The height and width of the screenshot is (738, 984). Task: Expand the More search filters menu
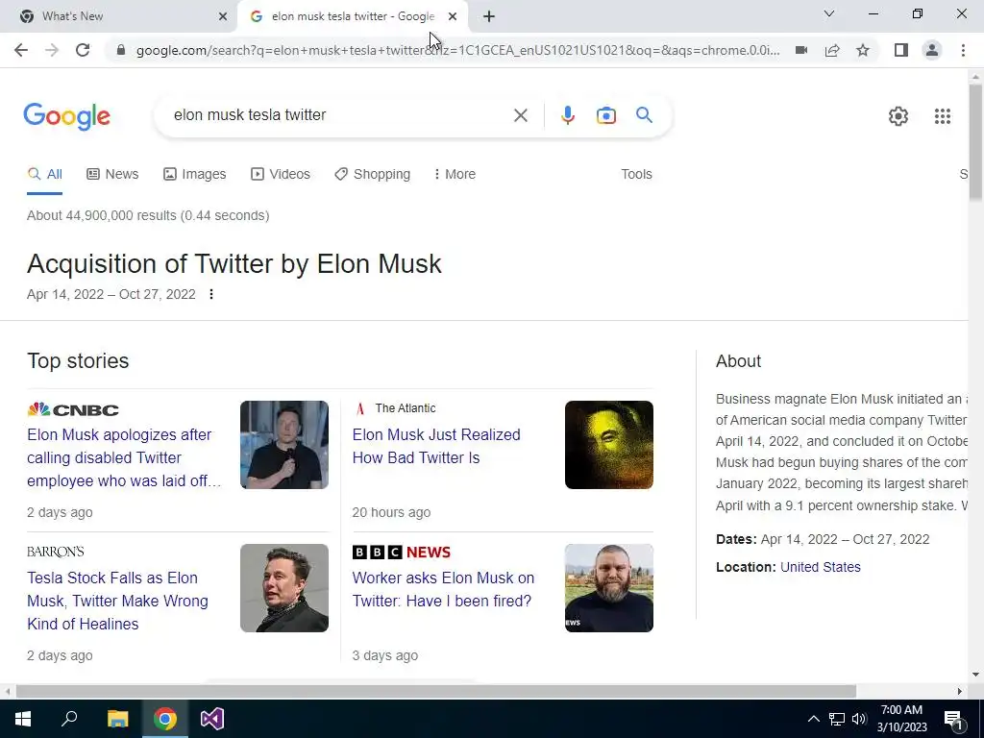coord(455,174)
